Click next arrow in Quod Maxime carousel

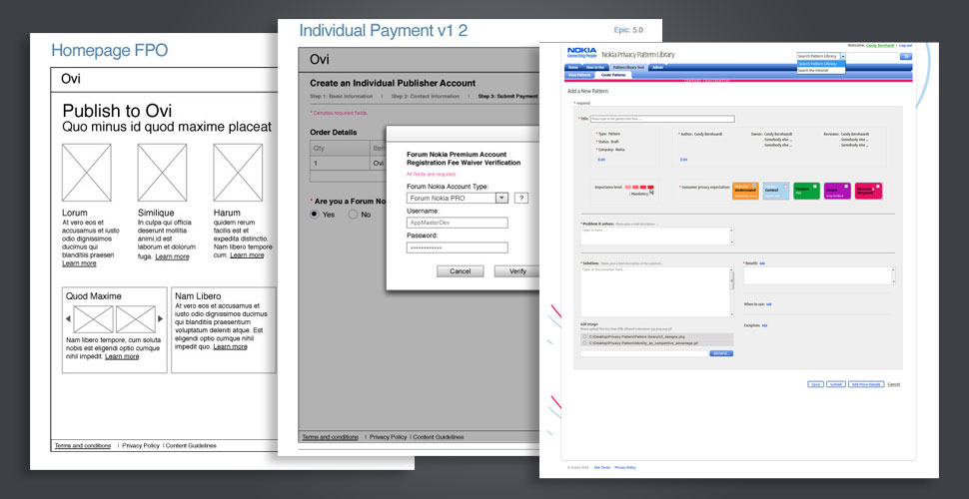(161, 318)
